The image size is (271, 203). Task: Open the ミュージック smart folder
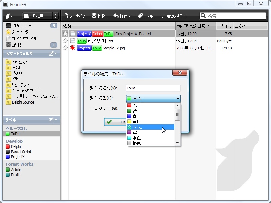point(18,85)
